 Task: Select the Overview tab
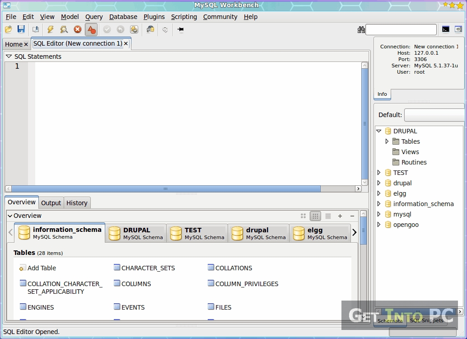click(21, 202)
